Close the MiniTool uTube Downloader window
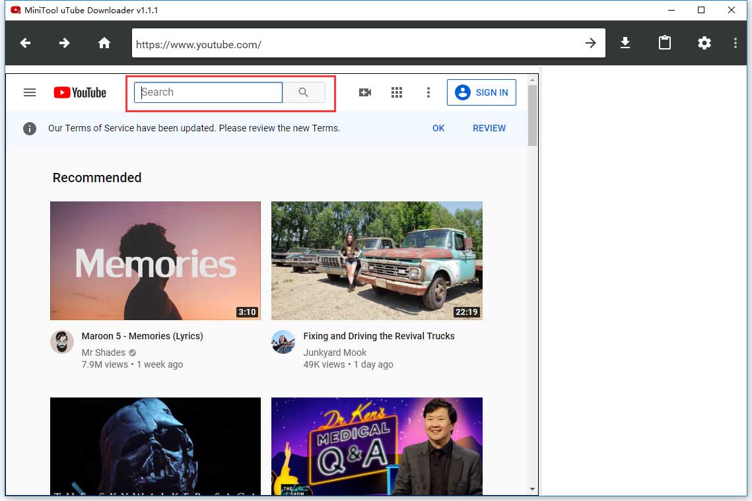Screen dimensions: 752x501 (x=732, y=10)
